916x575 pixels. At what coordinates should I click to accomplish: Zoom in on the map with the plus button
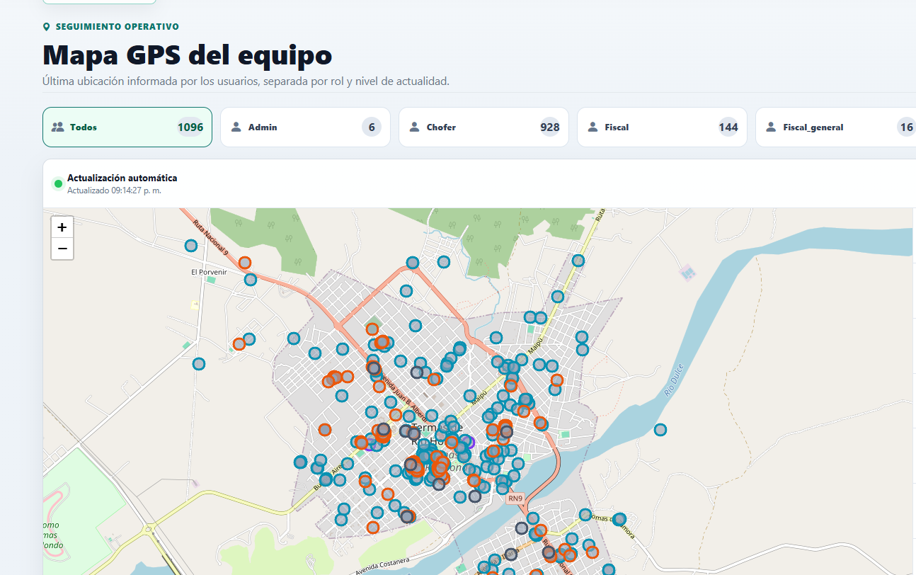[x=62, y=227]
